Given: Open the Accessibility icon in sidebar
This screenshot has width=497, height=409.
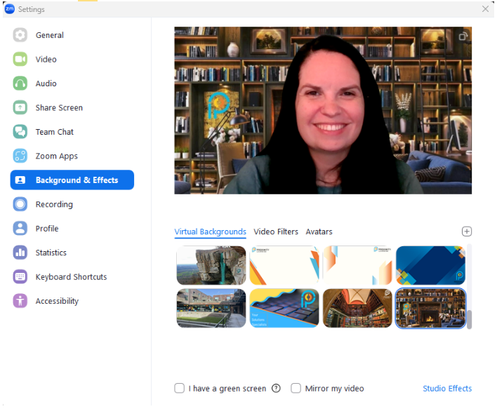Looking at the screenshot, I should tap(20, 301).
